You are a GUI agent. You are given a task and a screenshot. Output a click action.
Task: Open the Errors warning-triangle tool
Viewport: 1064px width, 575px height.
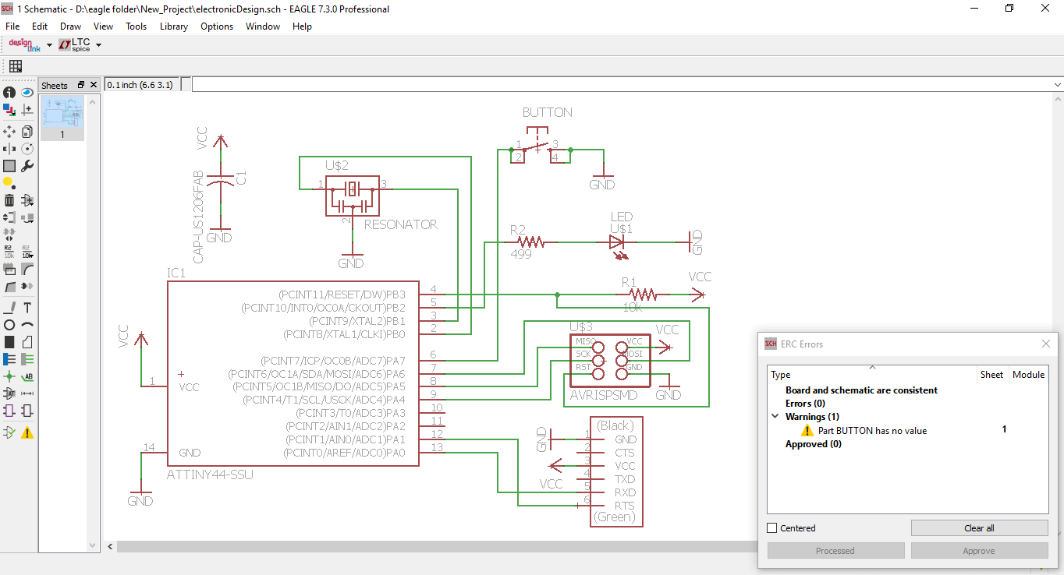27,432
